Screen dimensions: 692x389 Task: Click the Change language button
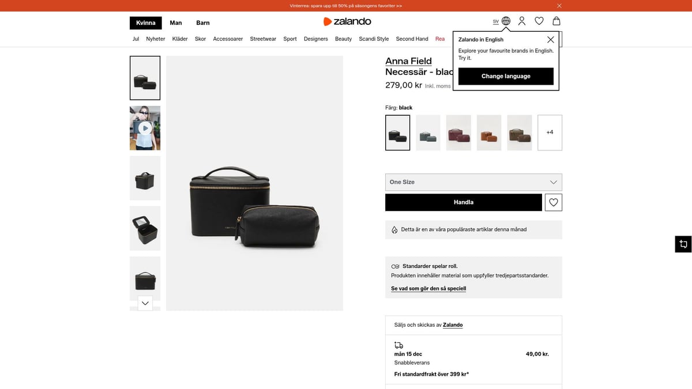click(x=506, y=76)
